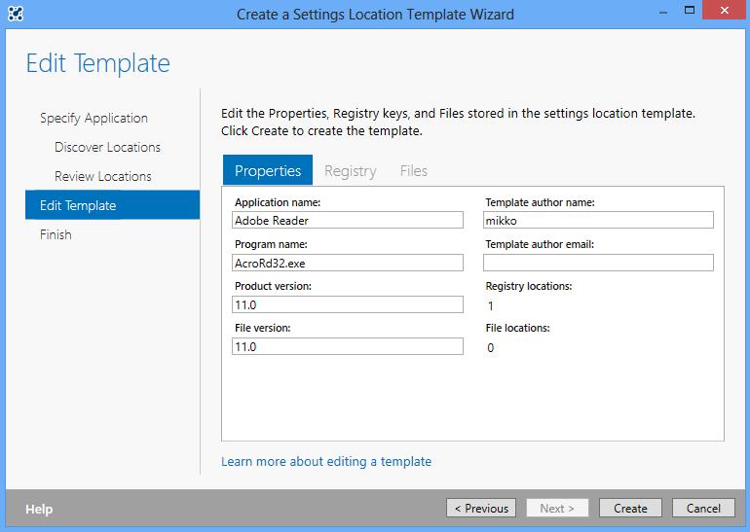
Task: Click the wizard app icon in title bar
Action: click(15, 15)
